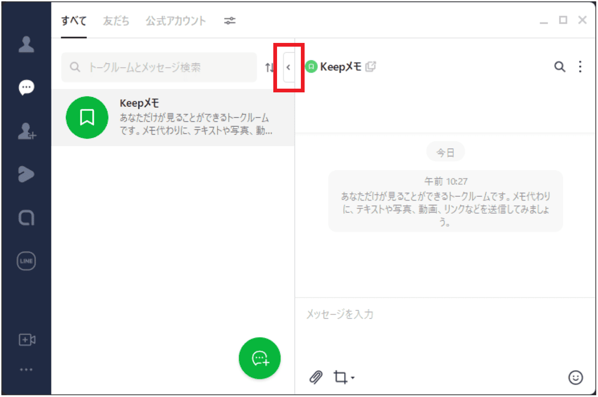Focus the トークルームとメッセージ検索 search field
The width and height of the screenshot is (598, 397).
[159, 67]
